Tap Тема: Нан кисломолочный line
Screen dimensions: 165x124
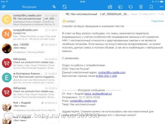[x=79, y=104]
